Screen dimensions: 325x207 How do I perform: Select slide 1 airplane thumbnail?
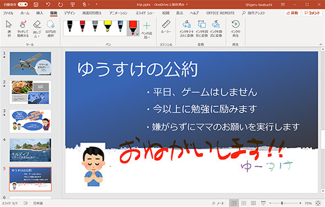30,64
